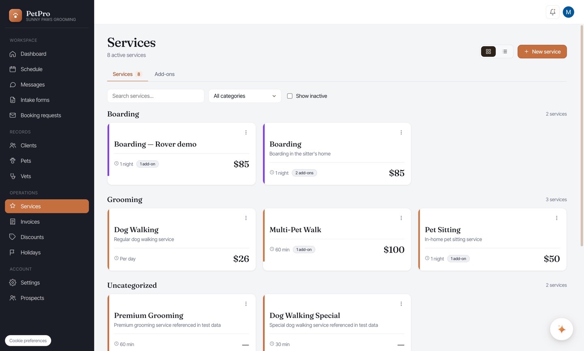The width and height of the screenshot is (584, 351).
Task: Click the Schedule calendar icon
Action: tap(13, 69)
